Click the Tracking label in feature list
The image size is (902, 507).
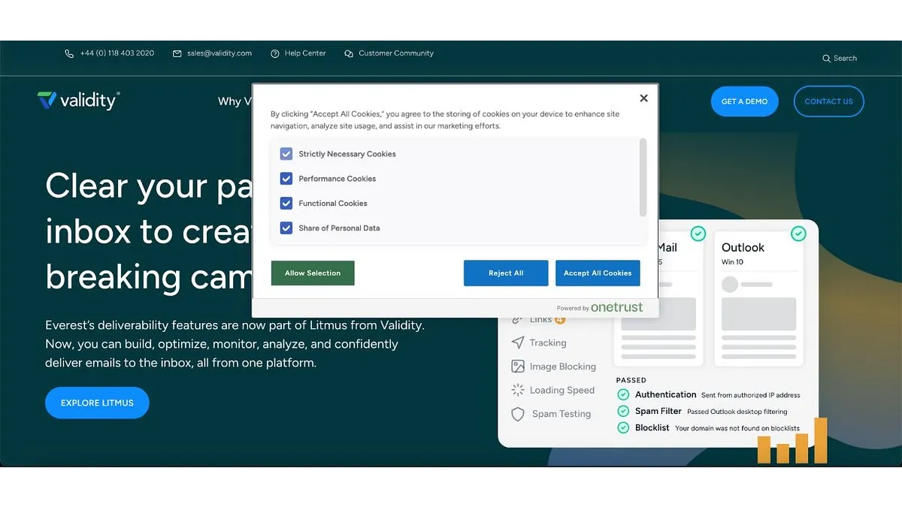point(548,343)
